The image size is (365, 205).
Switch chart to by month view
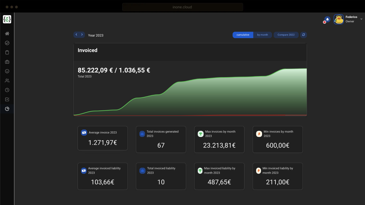coord(262,35)
